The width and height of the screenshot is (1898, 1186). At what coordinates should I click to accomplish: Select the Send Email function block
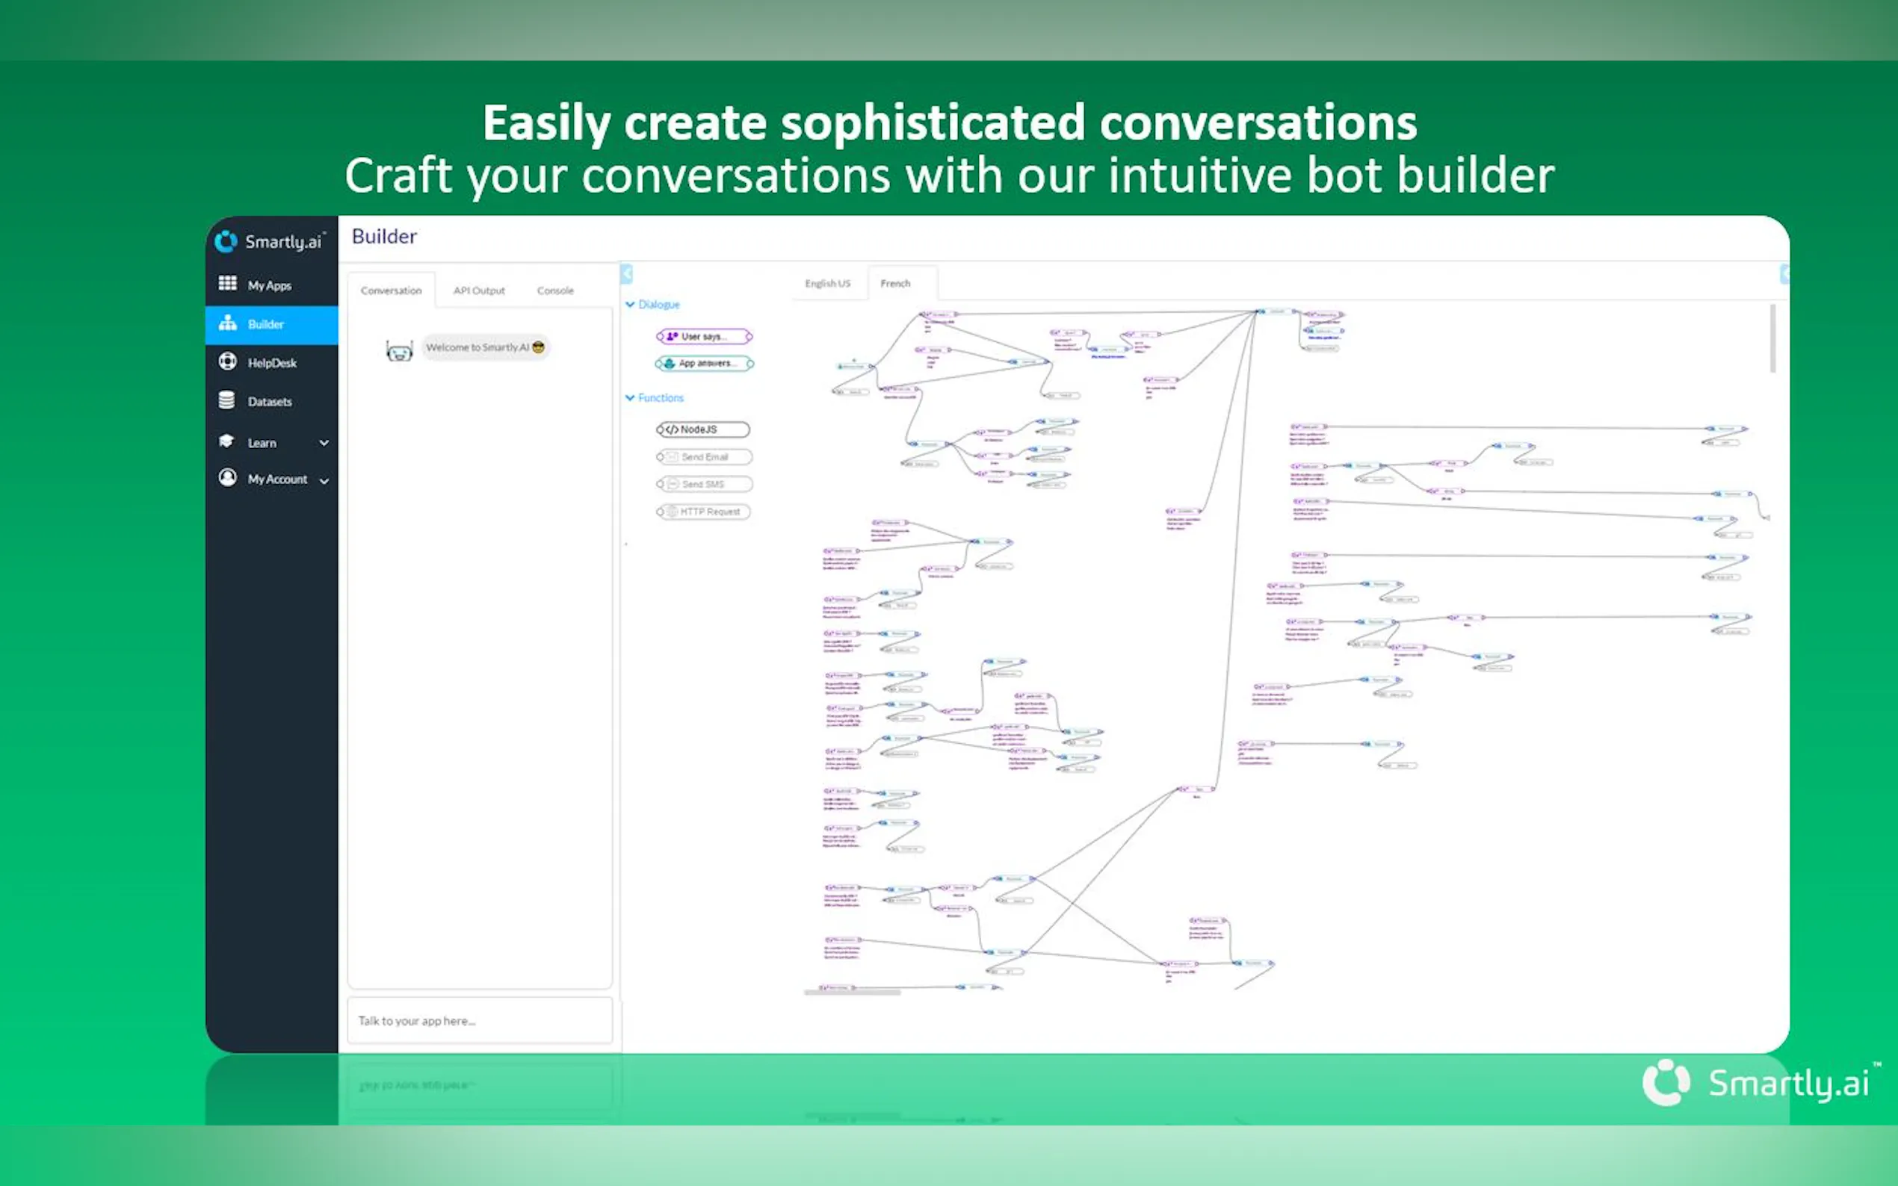[704, 456]
